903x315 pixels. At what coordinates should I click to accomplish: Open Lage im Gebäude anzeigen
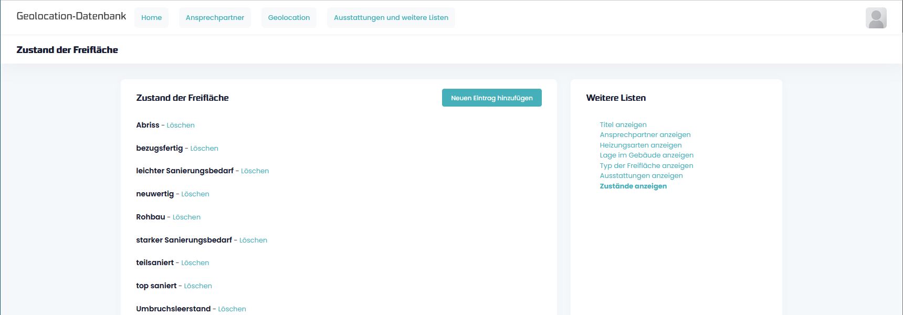[x=646, y=155]
